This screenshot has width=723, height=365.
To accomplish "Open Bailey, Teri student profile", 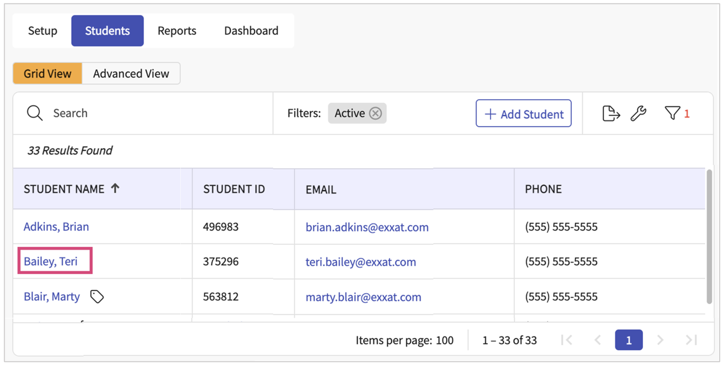I will pyautogui.click(x=51, y=261).
